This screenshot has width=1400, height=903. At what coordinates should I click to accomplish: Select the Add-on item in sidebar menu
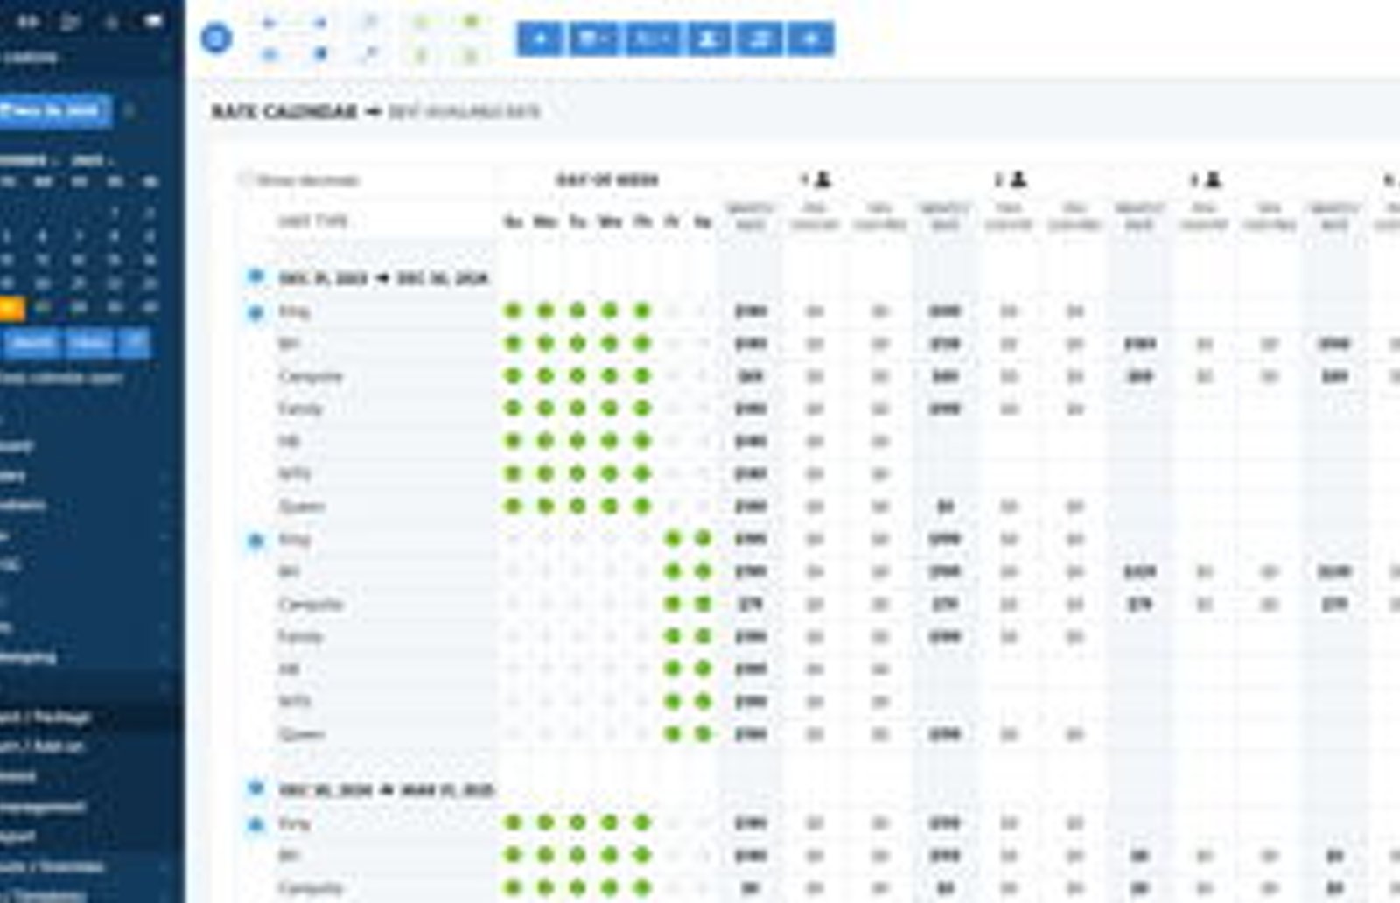click(42, 747)
